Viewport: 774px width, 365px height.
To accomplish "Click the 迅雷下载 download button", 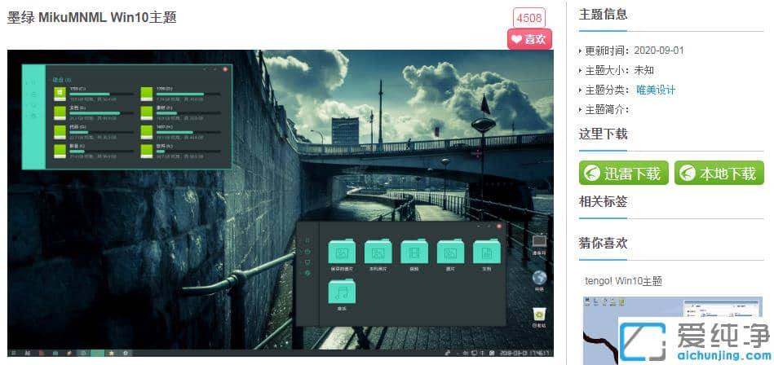I will [624, 173].
